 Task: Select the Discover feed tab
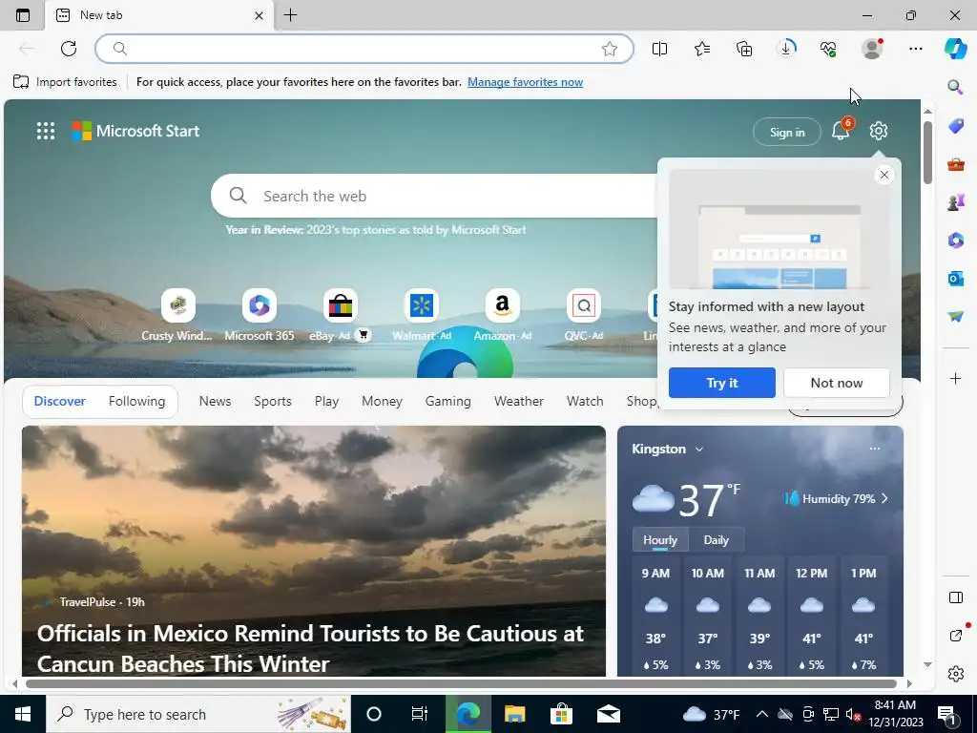tap(60, 401)
